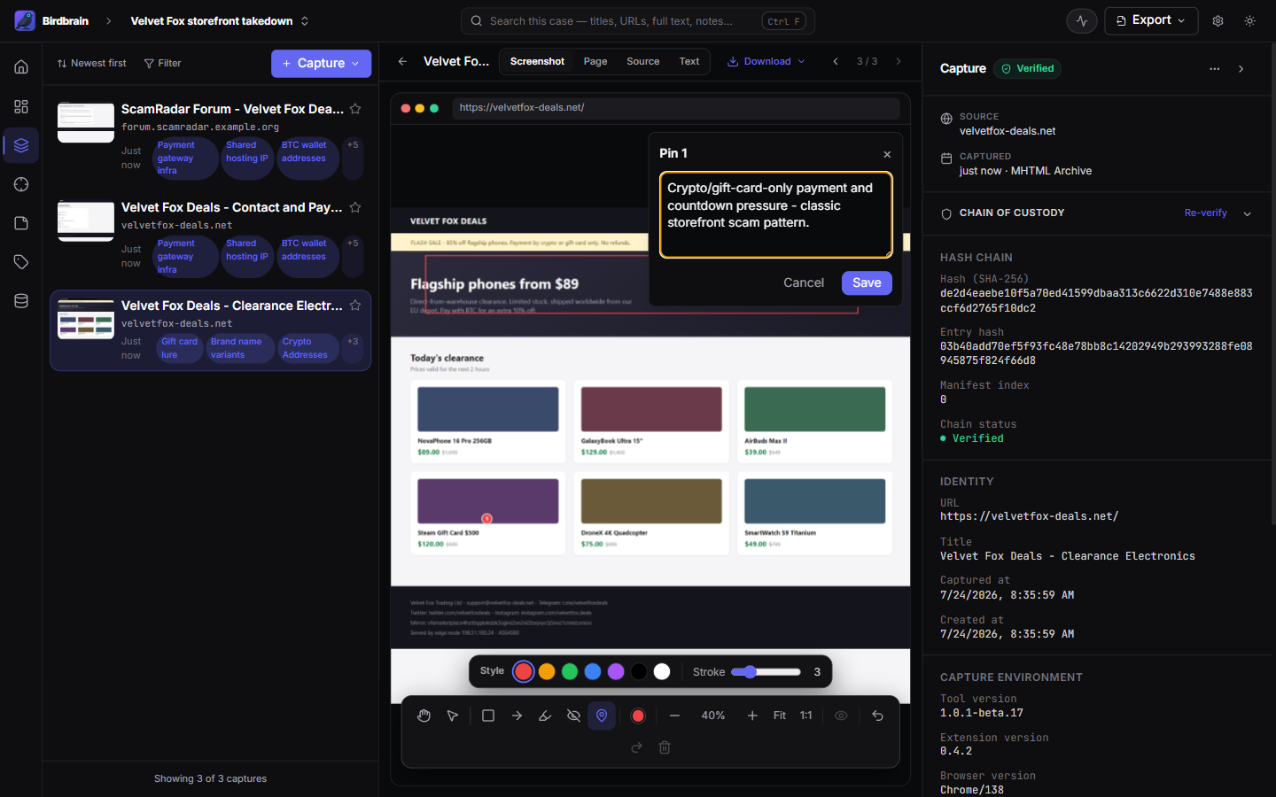
Task: Go back with the left arrow
Action: pyautogui.click(x=402, y=61)
